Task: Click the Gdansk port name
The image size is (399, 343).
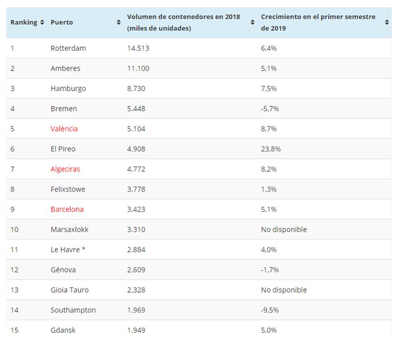Action: tap(63, 330)
